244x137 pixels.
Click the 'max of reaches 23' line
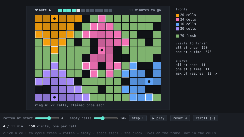point(193,74)
